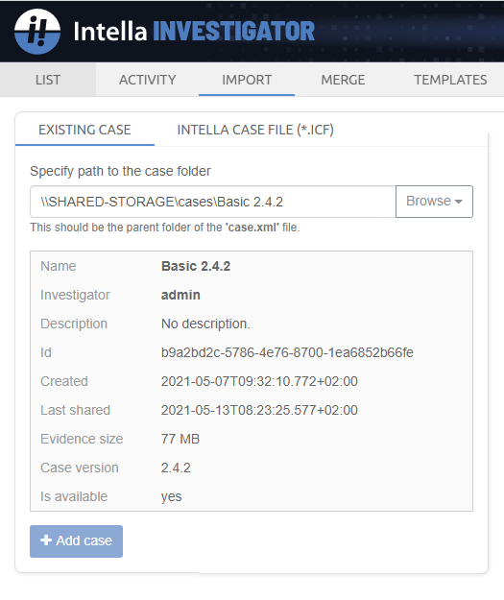Open the TEMPLATES tab
The width and height of the screenshot is (504, 600).
pyautogui.click(x=450, y=80)
